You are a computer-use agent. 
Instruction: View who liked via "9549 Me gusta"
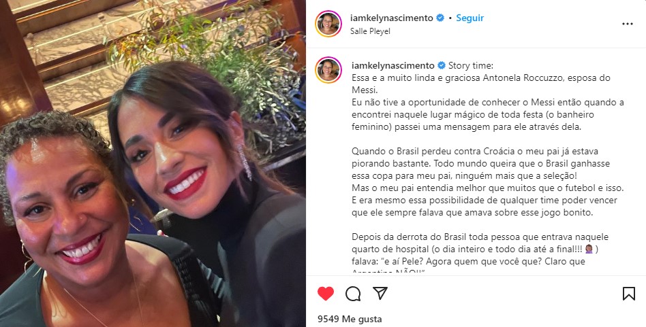350,319
